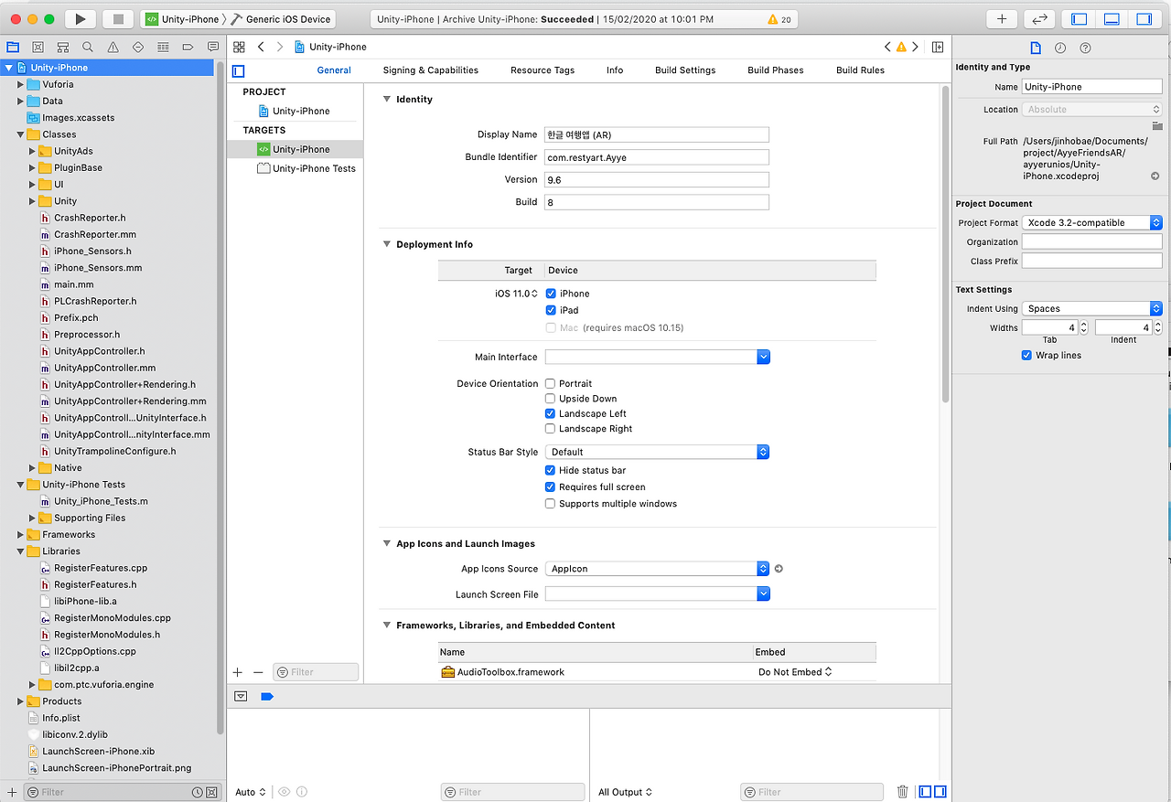This screenshot has width=1171, height=802.
Task: Switch to Signing & Capabilities tab
Action: 430,70
